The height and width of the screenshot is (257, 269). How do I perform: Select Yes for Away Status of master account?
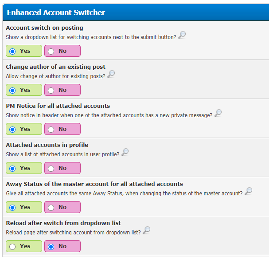(x=24, y=207)
